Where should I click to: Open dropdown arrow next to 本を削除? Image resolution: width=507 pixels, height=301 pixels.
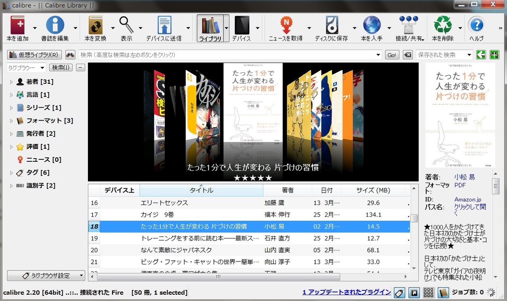click(x=460, y=28)
